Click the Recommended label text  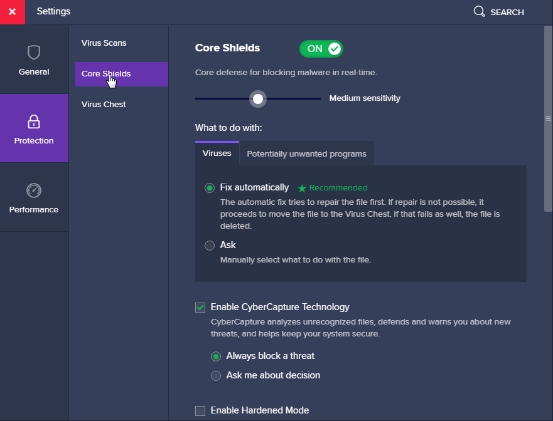[x=338, y=188]
